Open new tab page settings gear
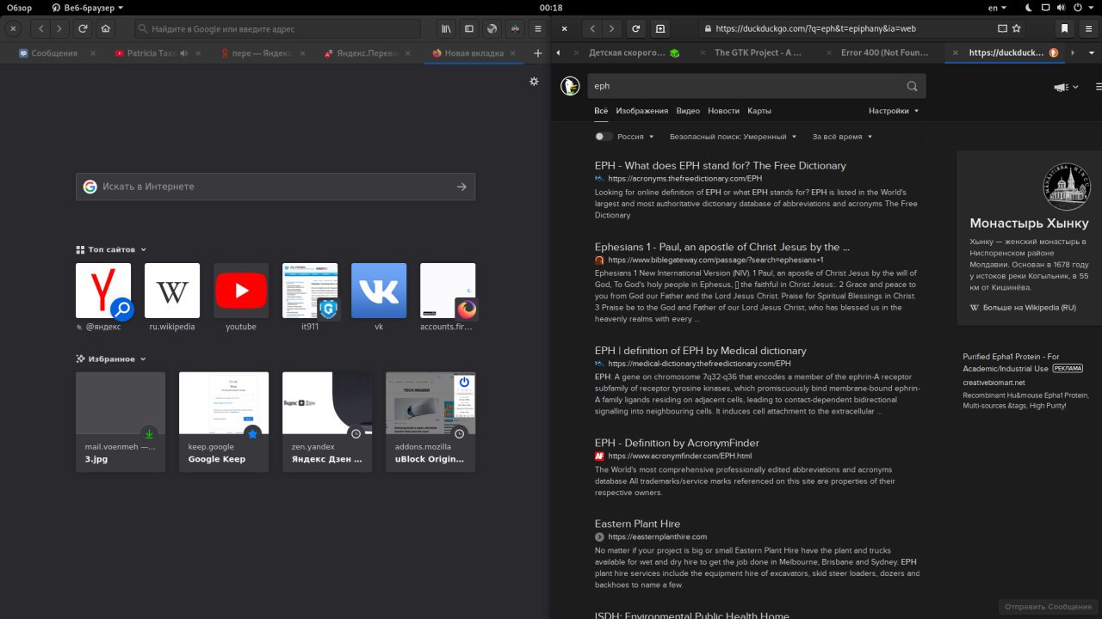Image resolution: width=1102 pixels, height=619 pixels. (x=534, y=82)
